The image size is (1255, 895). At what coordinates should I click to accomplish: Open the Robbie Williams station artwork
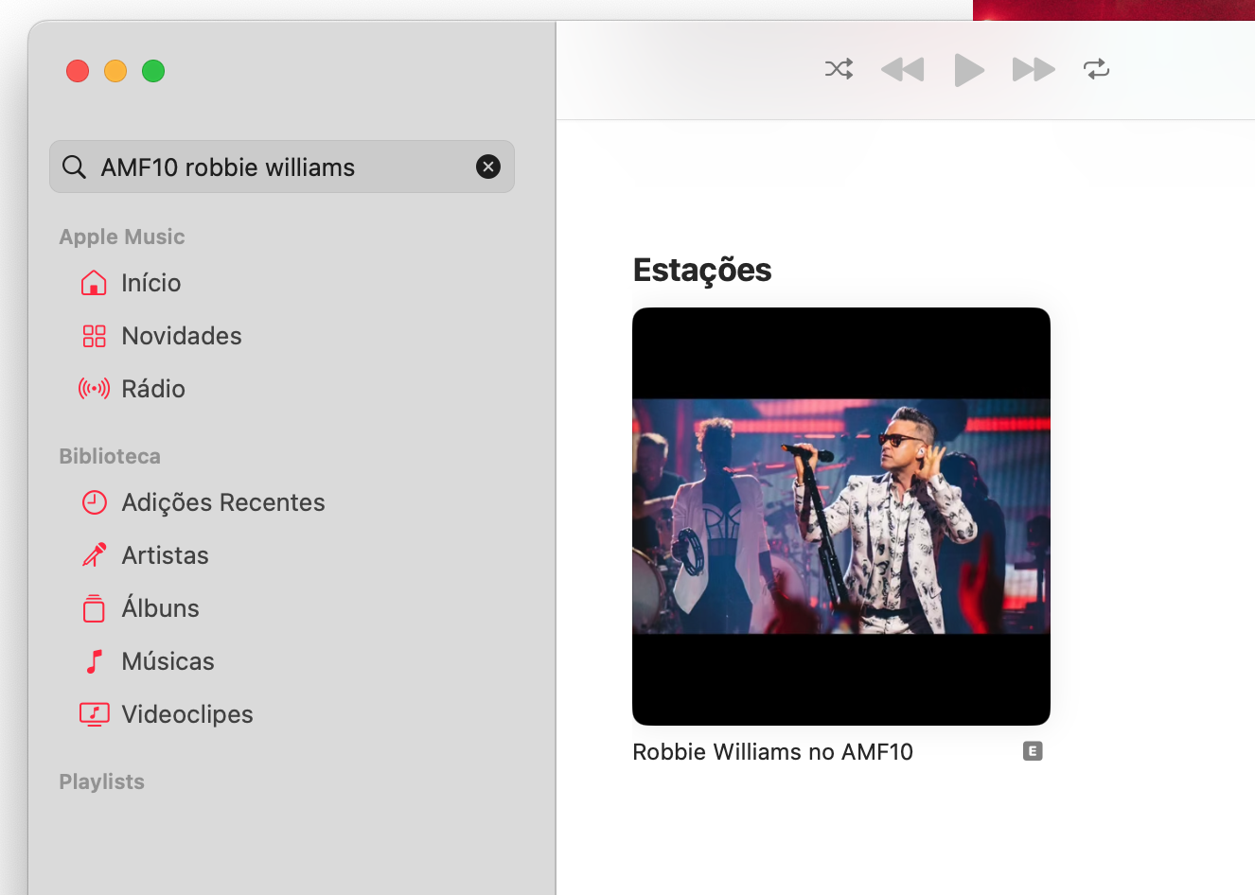[841, 517]
